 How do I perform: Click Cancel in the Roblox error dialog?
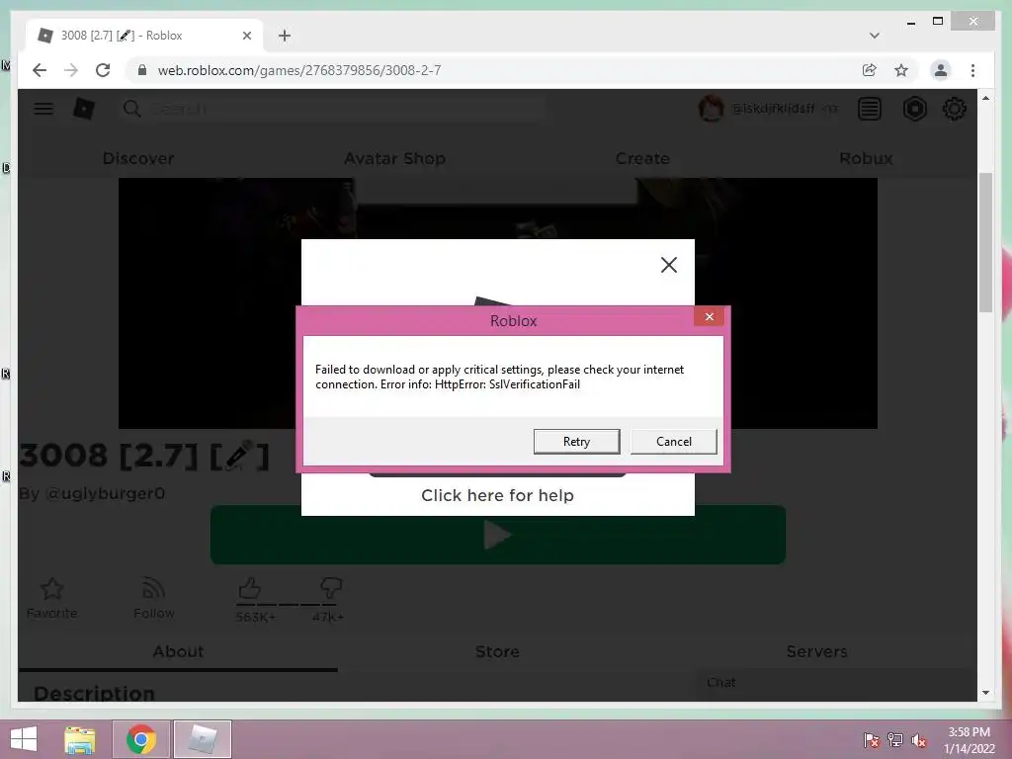pos(673,442)
